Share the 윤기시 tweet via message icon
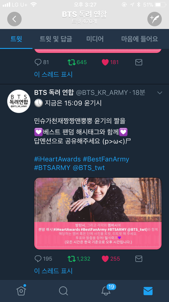Screen dimensions: 169x302 [x=139, y=259]
